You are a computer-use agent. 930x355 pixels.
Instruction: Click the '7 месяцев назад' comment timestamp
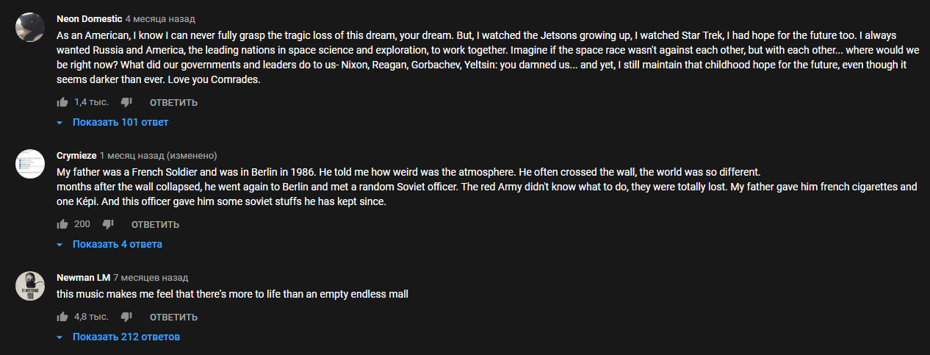click(x=151, y=277)
